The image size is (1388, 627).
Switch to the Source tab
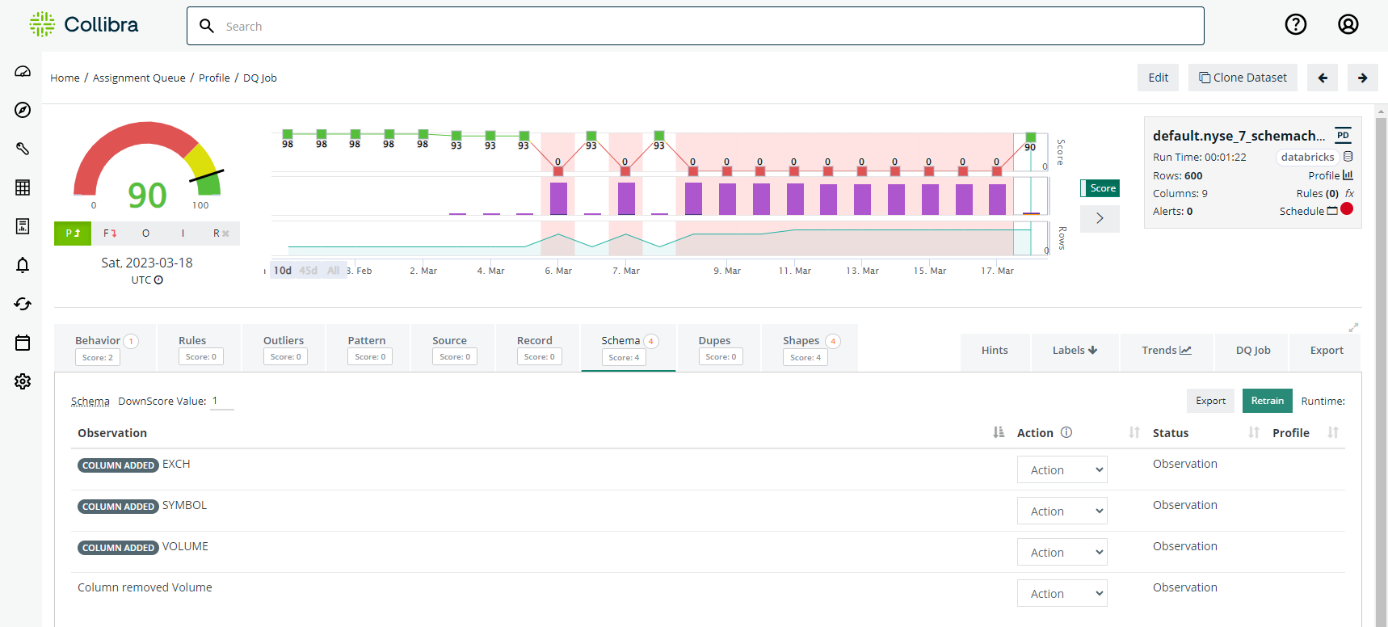[453, 348]
